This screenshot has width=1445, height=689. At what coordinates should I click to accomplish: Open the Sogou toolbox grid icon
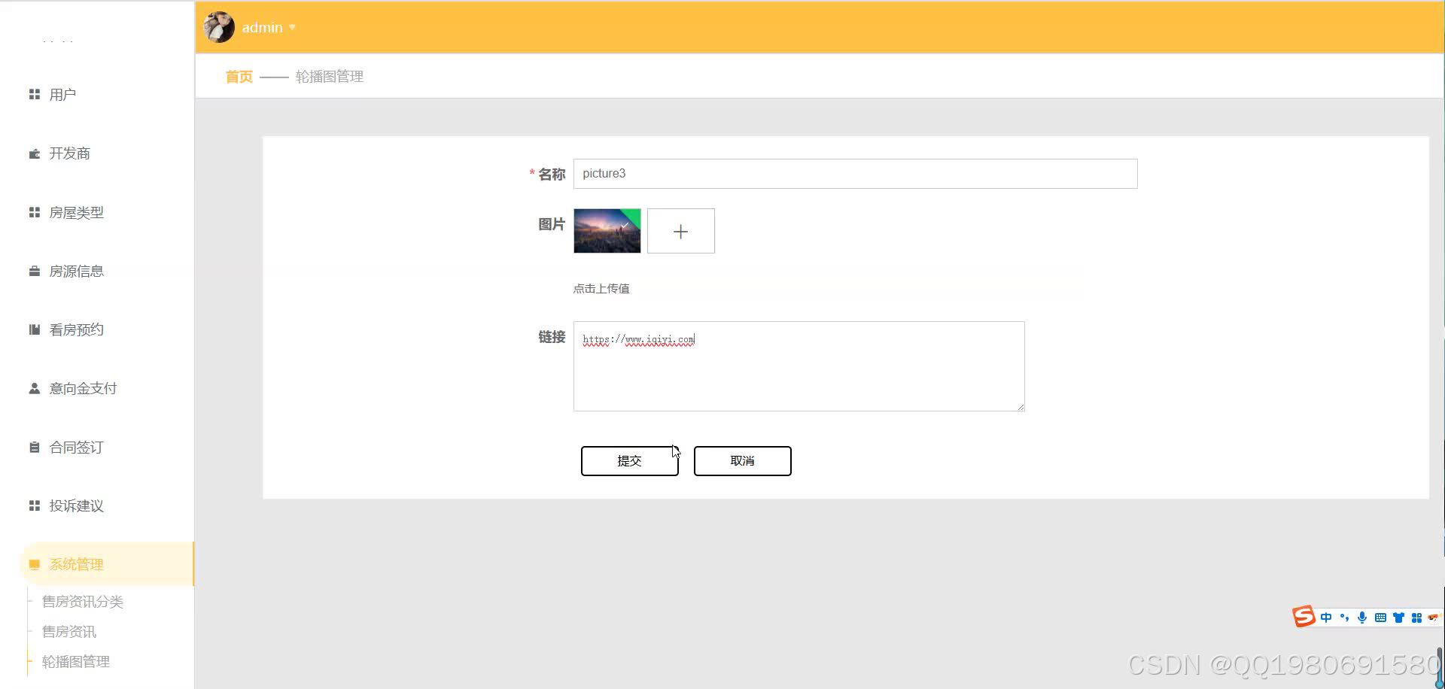tap(1416, 617)
